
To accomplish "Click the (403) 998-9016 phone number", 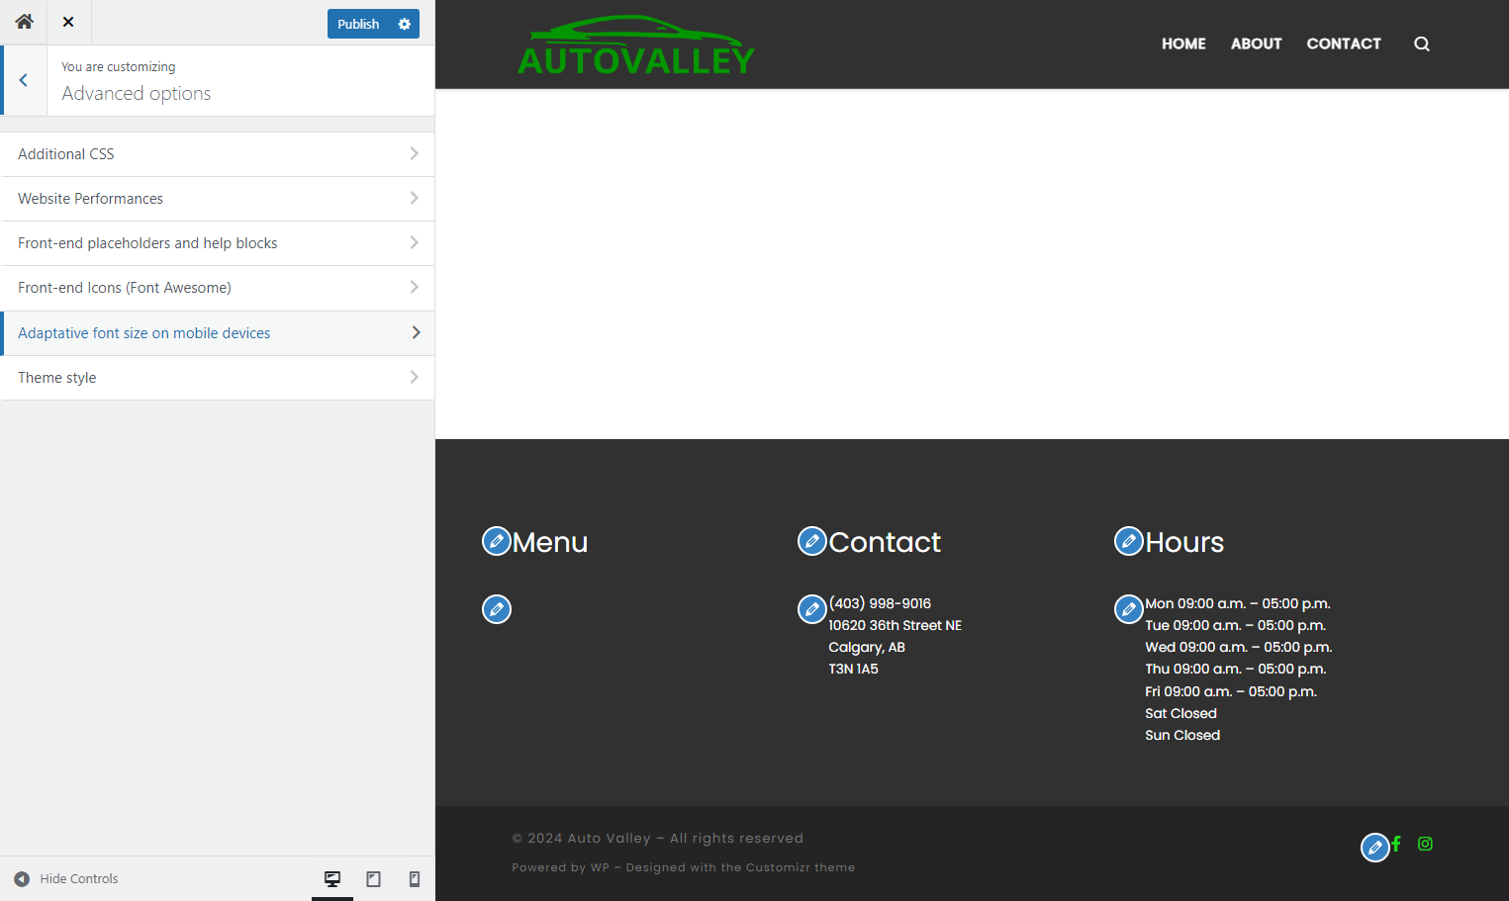I will click(x=880, y=603).
